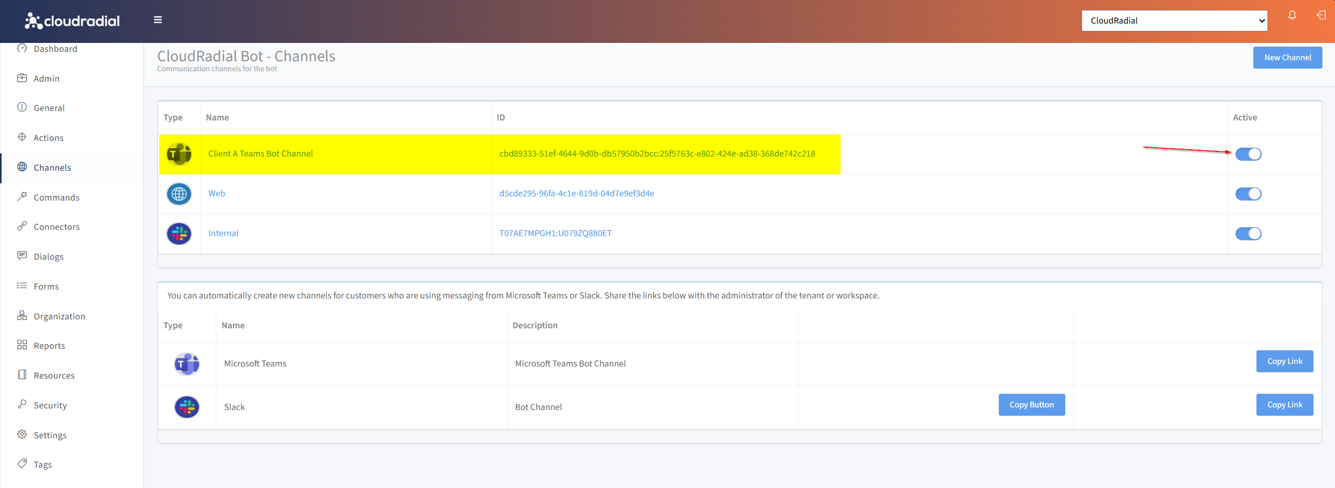Viewport: 1335px width, 488px height.
Task: Go to Connectors in the sidebar
Action: [x=57, y=227]
